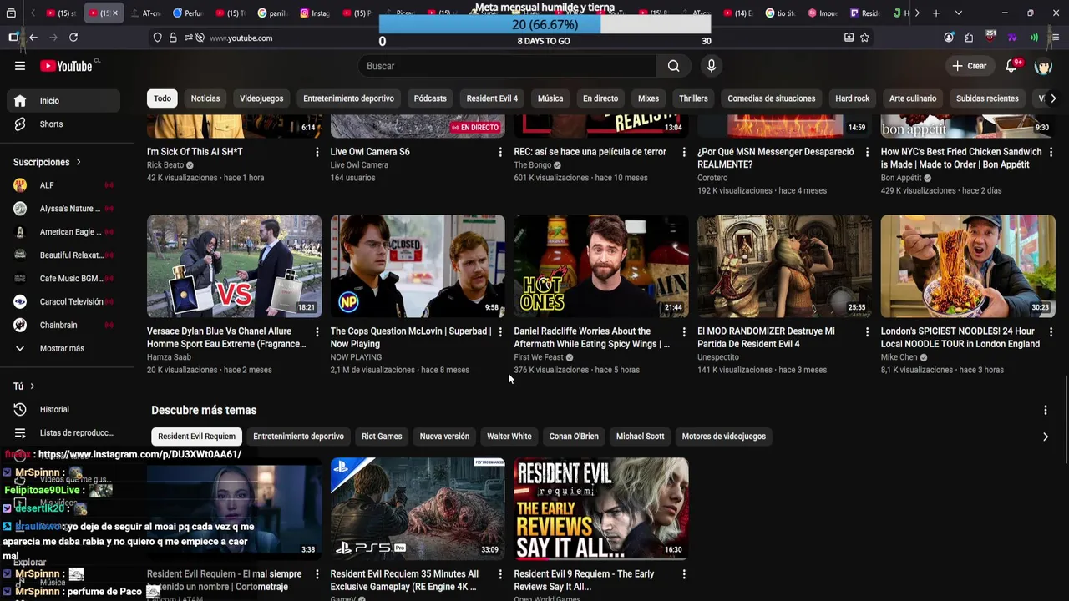Screen dimensions: 1069x601
Task: Open the YouTube hamburger guide menu
Action: (x=20, y=66)
